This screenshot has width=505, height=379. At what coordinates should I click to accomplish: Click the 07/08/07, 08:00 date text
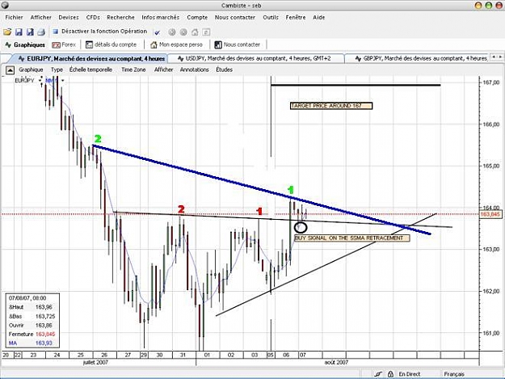27,298
